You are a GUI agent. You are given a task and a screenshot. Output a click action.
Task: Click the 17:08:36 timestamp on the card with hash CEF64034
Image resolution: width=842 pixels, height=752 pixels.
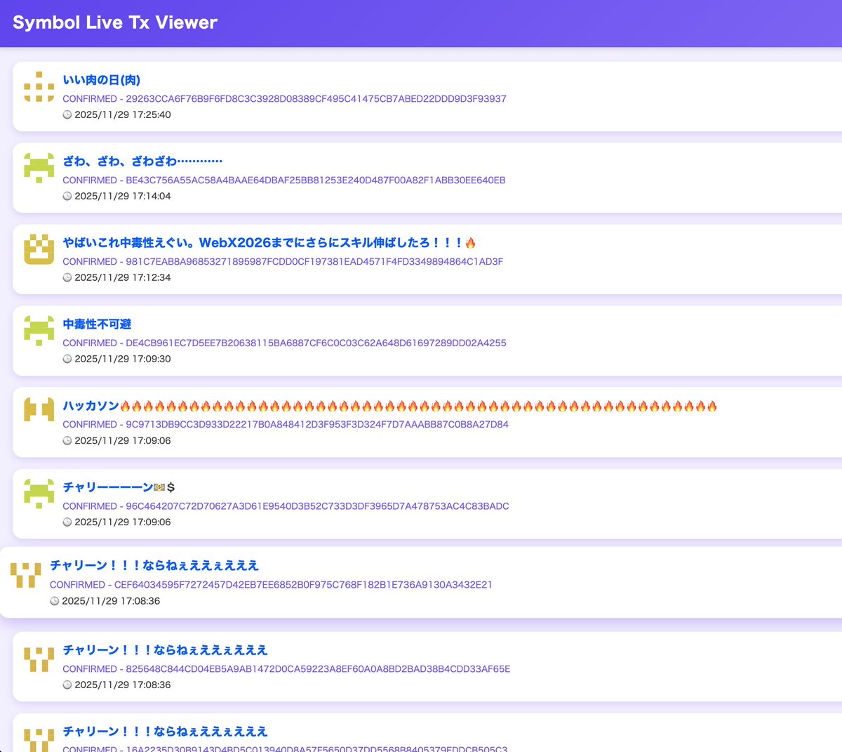point(111,601)
